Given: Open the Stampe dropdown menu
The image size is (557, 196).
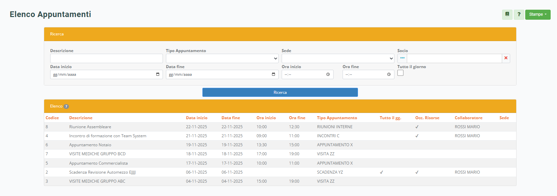Looking at the screenshot, I should click(538, 14).
